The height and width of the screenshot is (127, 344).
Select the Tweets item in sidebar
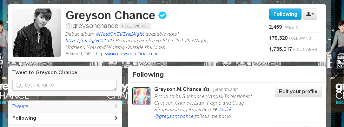point(65,106)
